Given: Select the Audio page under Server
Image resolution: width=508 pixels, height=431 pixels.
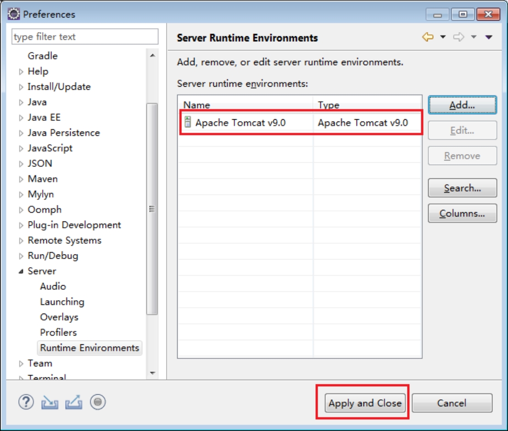Looking at the screenshot, I should pos(53,286).
